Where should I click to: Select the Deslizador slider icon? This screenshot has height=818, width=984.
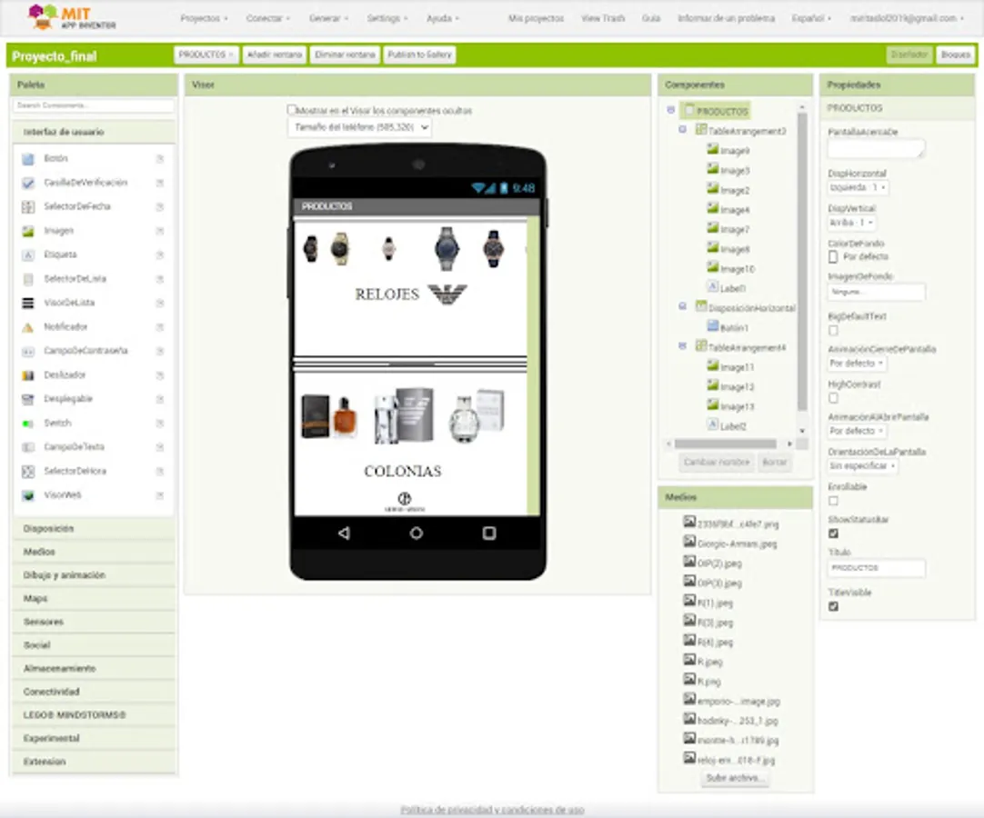click(x=28, y=375)
